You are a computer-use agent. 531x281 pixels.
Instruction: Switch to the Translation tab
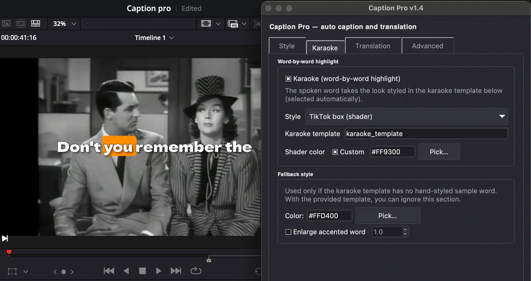click(373, 46)
